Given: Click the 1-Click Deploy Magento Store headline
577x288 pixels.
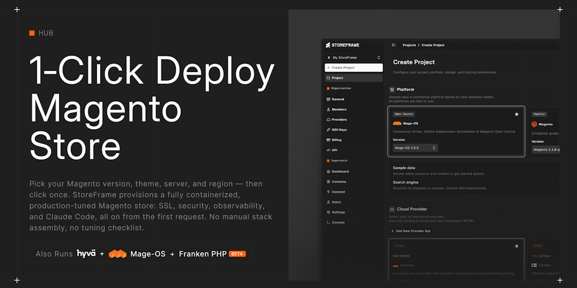Looking at the screenshot, I should click(152, 107).
